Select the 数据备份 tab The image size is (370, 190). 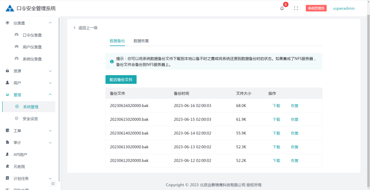point(117,41)
